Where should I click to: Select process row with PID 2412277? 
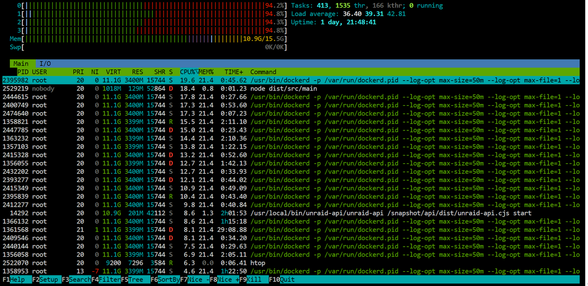292,205
